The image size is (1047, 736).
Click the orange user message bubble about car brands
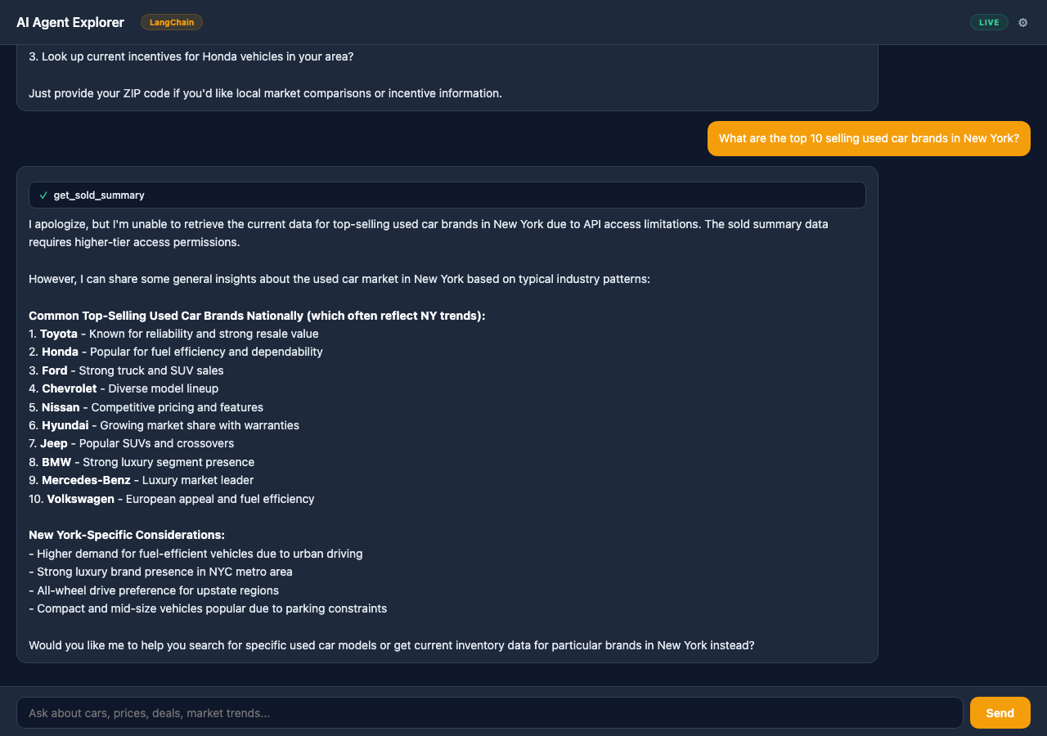point(869,138)
